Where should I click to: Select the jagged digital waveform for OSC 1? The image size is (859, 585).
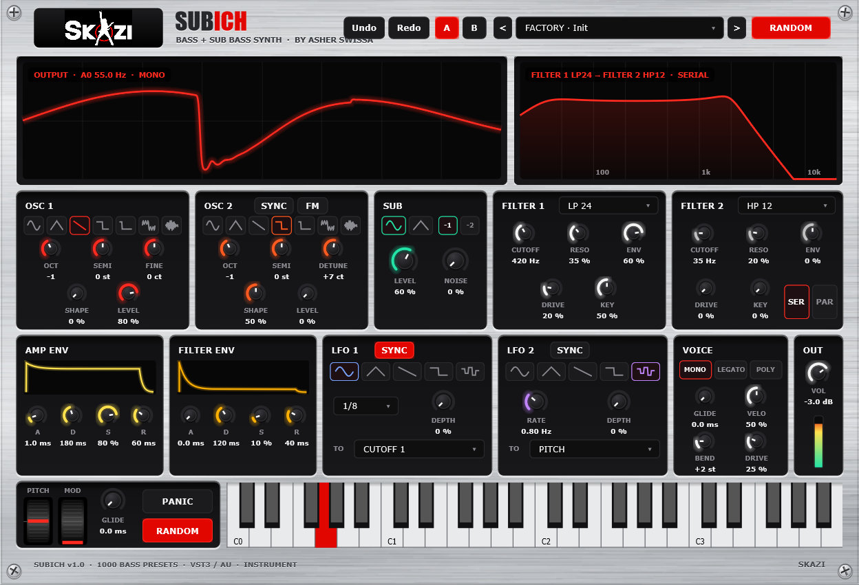149,225
